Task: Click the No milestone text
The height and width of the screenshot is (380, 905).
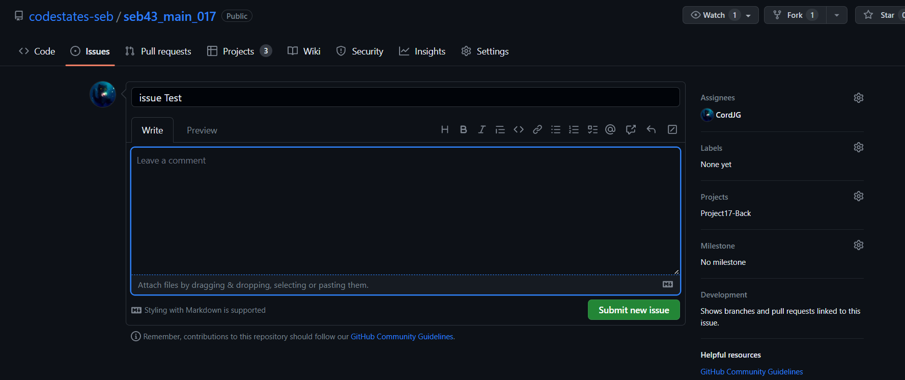Action: (x=723, y=262)
